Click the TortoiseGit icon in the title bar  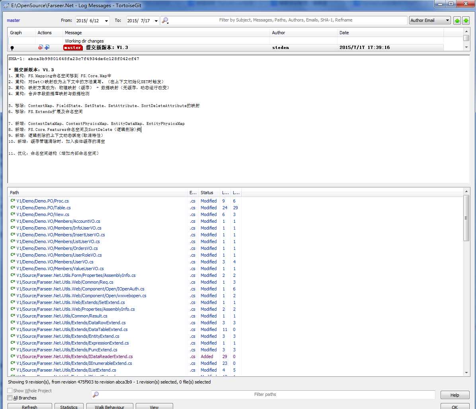(x=6, y=6)
